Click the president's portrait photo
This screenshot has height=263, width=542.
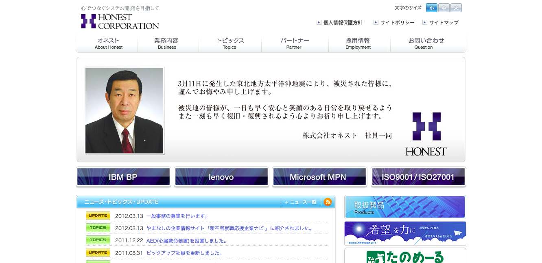tap(124, 110)
